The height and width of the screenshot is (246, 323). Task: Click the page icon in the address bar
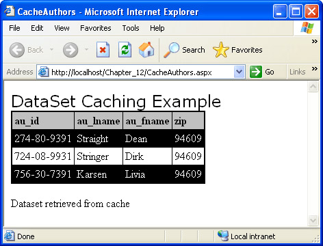coord(43,72)
